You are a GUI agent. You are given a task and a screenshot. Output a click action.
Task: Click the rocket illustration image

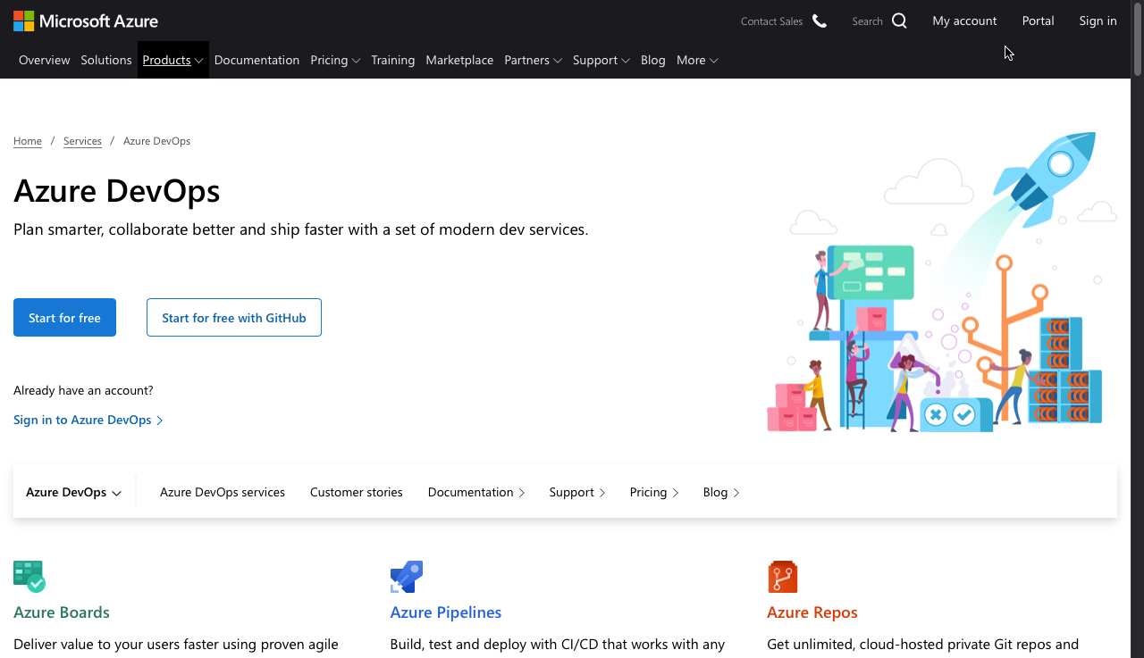coord(942,283)
